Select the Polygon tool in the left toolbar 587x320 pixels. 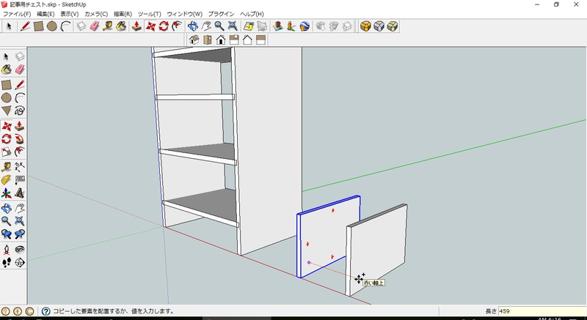pos(7,111)
